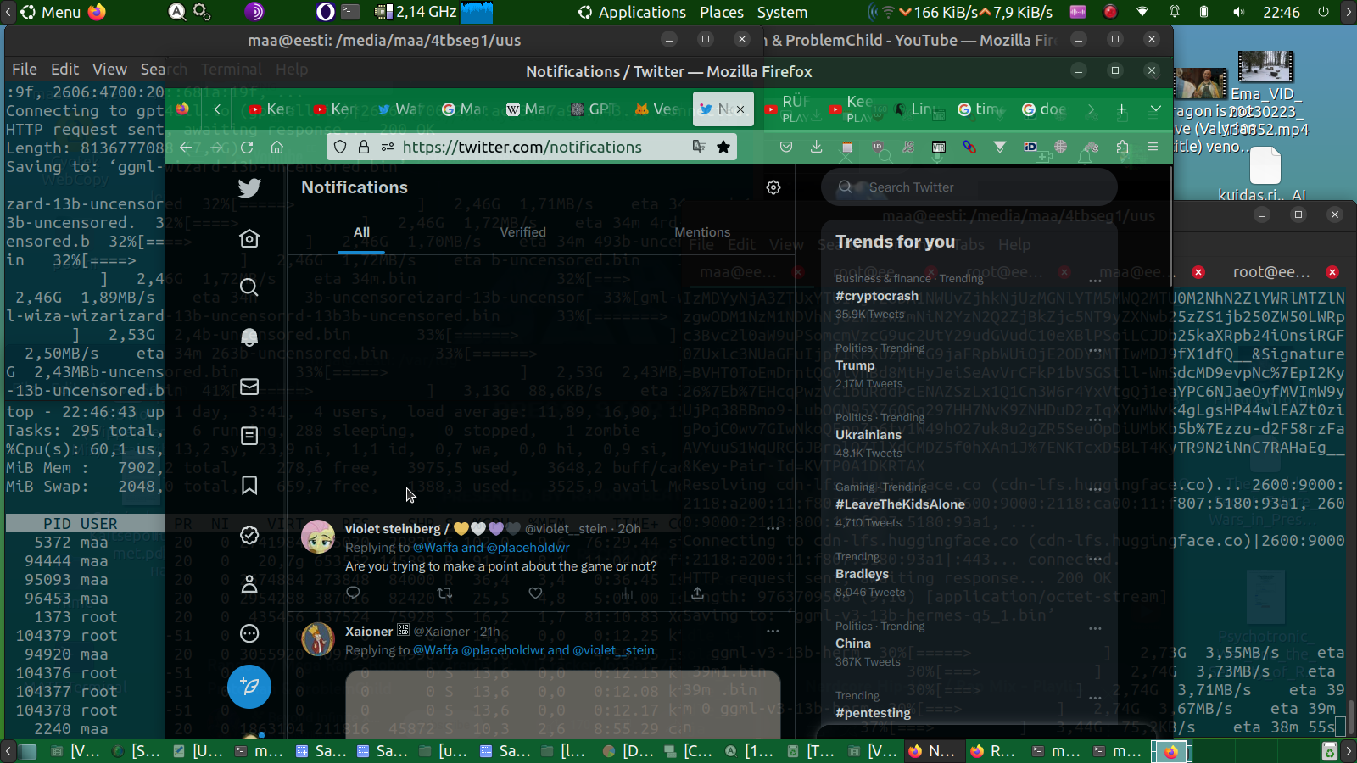Select the Mentions notifications tab
This screenshot has width=1357, height=763.
point(702,232)
